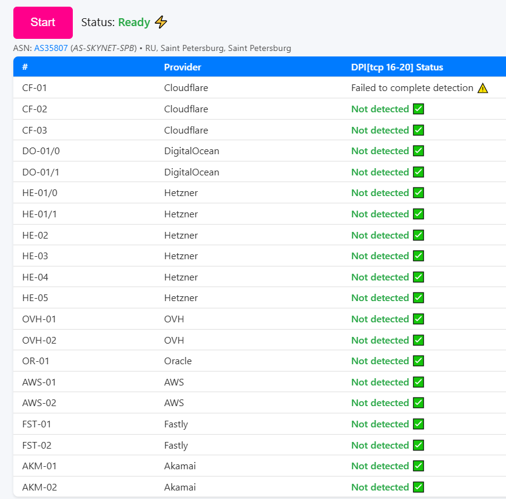The width and height of the screenshot is (506, 499).
Task: Click the # column header
Action: pos(25,67)
